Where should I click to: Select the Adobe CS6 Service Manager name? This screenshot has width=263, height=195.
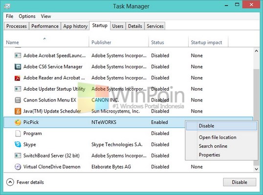tap(53, 67)
